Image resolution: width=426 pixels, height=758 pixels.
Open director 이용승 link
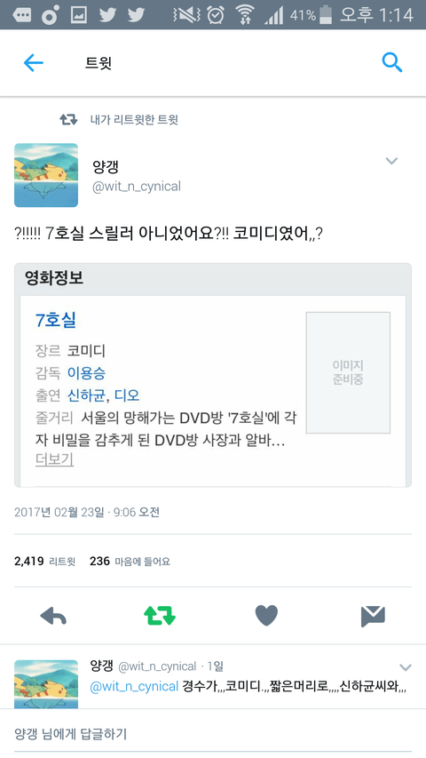[x=86, y=372]
